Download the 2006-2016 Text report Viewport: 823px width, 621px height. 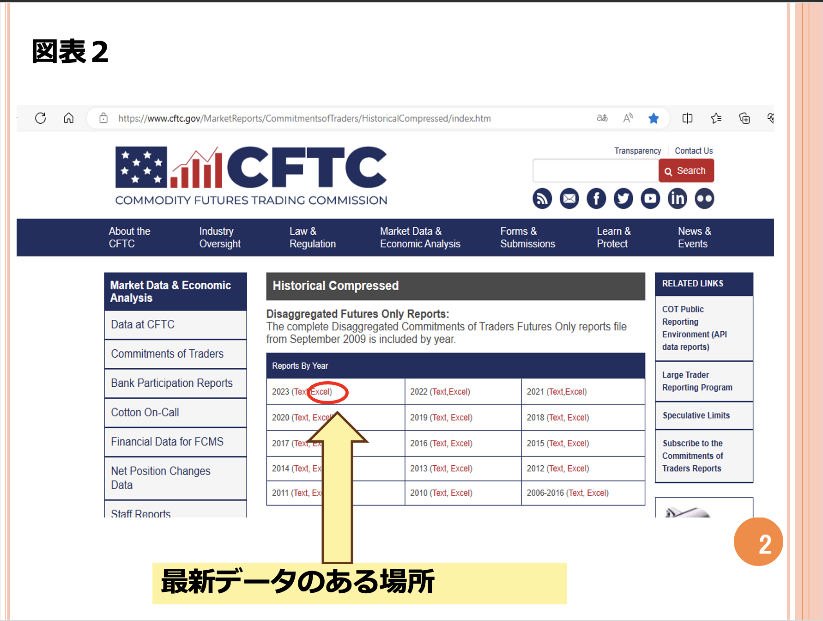(576, 493)
